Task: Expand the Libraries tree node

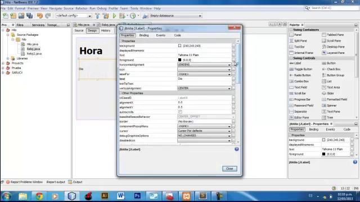Action: [8, 58]
